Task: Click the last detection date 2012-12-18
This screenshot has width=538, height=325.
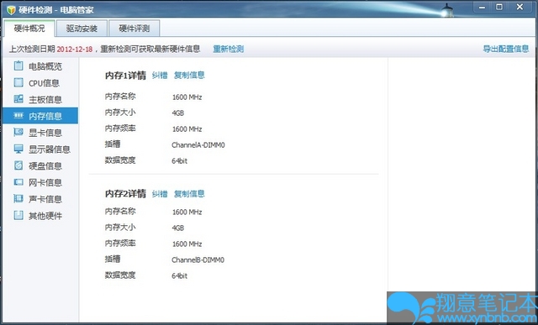Action: 75,49
